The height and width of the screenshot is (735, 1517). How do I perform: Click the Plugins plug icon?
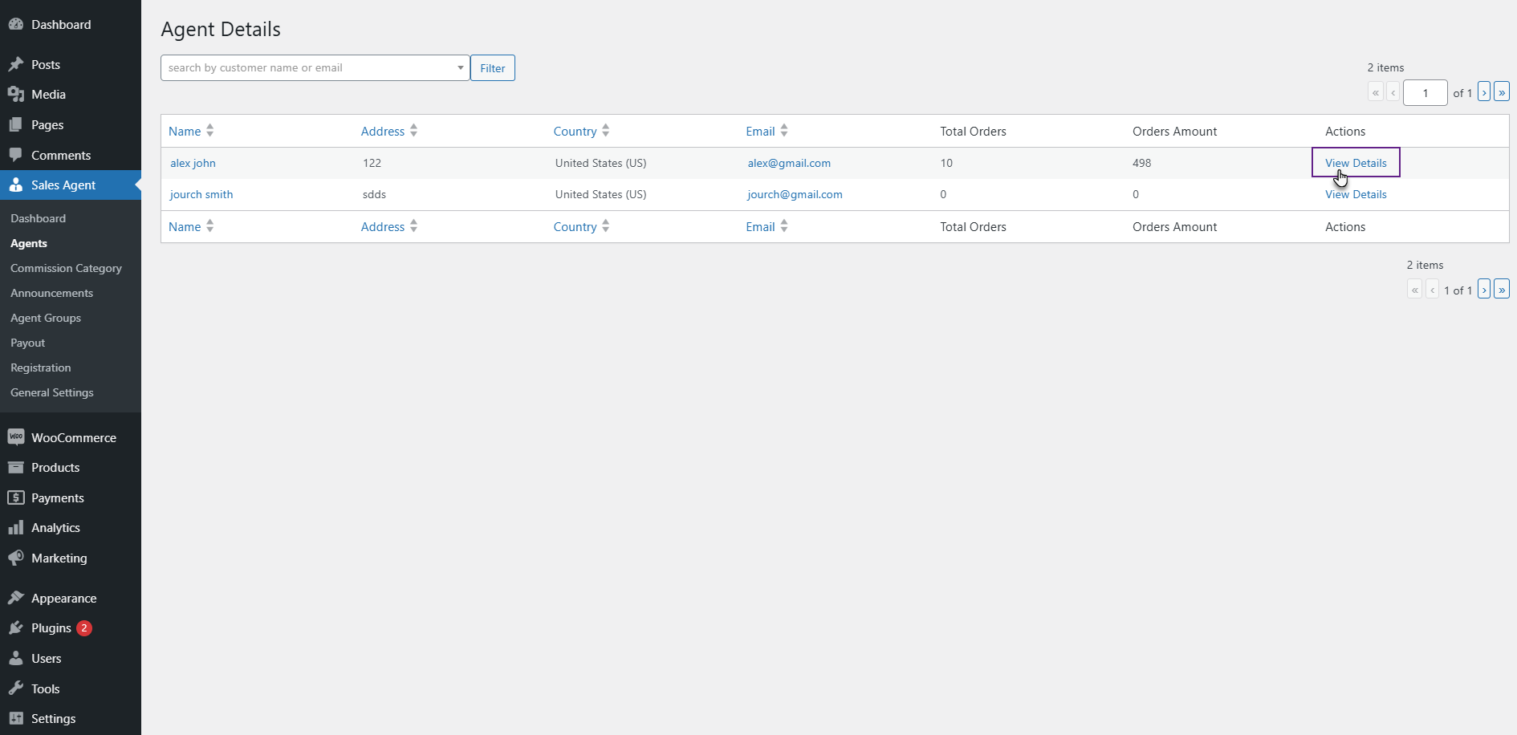pyautogui.click(x=16, y=628)
